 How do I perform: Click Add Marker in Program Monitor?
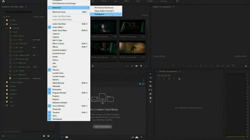[x=173, y=66]
